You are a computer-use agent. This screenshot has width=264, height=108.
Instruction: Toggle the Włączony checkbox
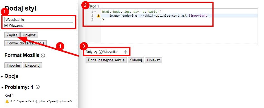pos(6,26)
